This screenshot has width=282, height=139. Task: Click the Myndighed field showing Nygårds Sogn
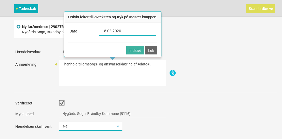(x=113, y=114)
